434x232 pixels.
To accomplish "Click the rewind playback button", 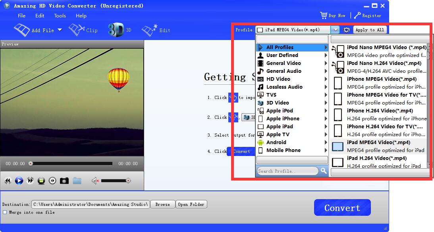I will click(x=8, y=181).
